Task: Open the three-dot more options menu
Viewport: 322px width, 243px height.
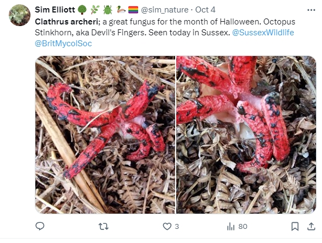Action: (x=311, y=10)
